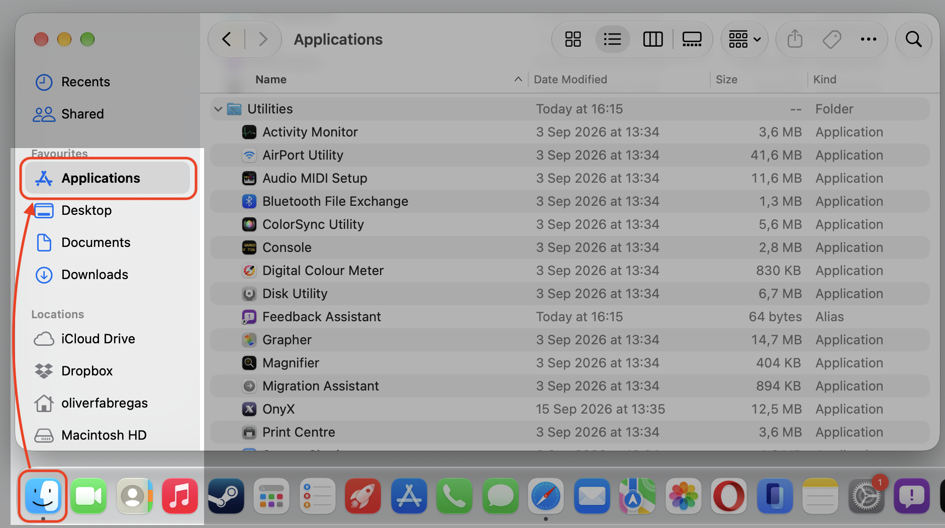The image size is (945, 528).
Task: Sort by the Size column header
Action: pos(726,79)
